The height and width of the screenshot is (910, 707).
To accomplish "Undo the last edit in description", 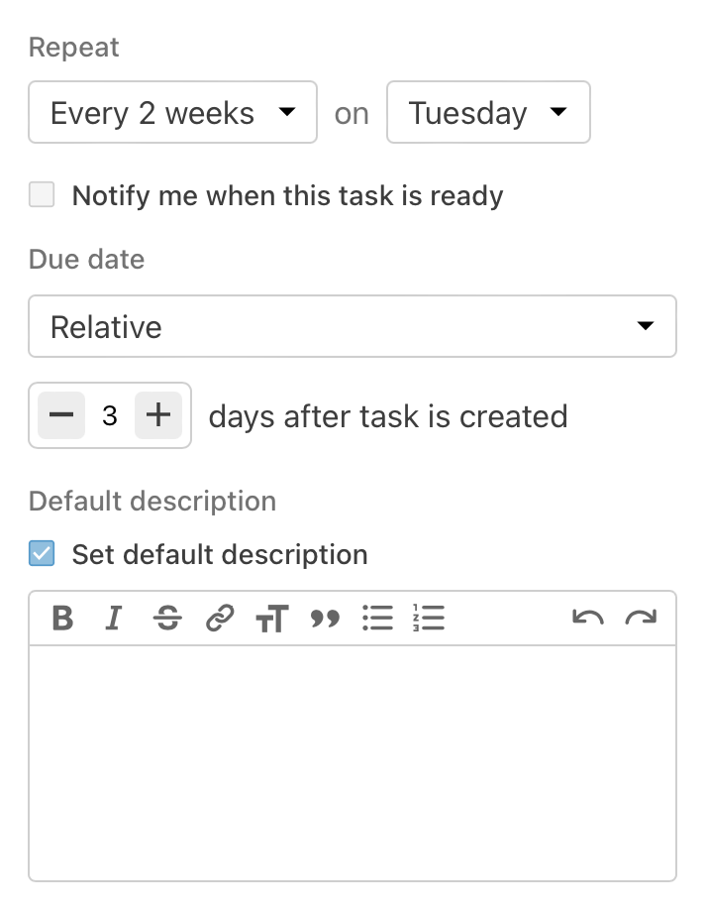I will (588, 620).
